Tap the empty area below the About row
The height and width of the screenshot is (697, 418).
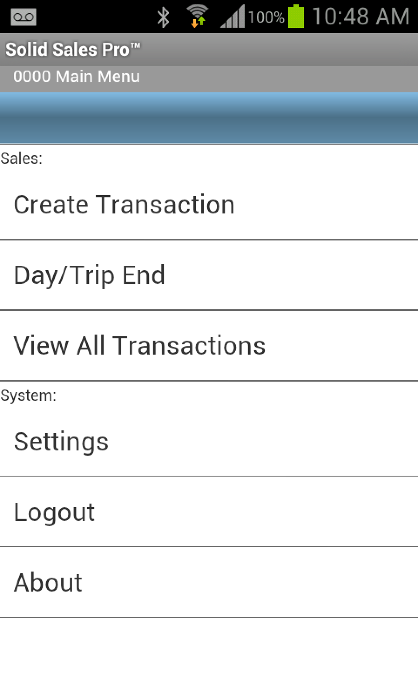click(x=209, y=653)
